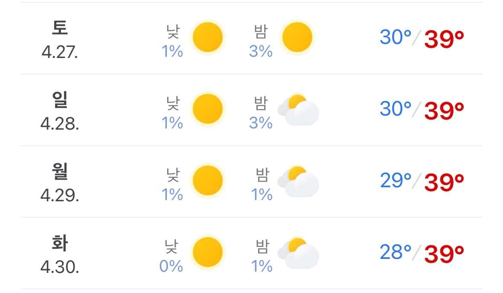Click the night partly cloudy icon for 4.29.
503x293 pixels.
pos(298,181)
